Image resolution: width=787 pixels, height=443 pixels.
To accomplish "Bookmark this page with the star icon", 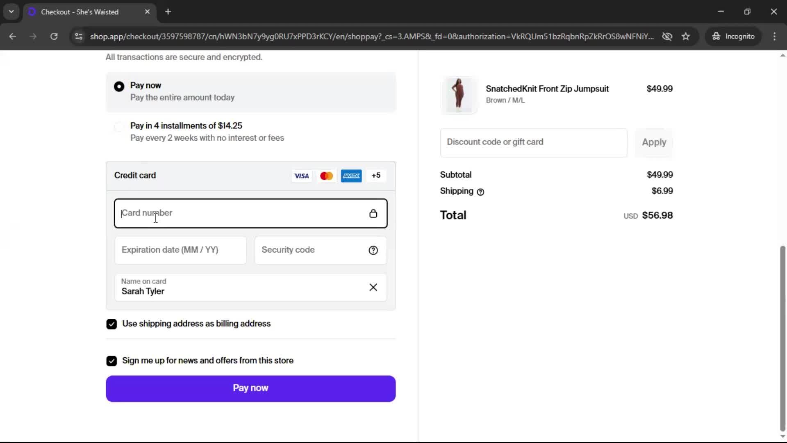I will (686, 37).
